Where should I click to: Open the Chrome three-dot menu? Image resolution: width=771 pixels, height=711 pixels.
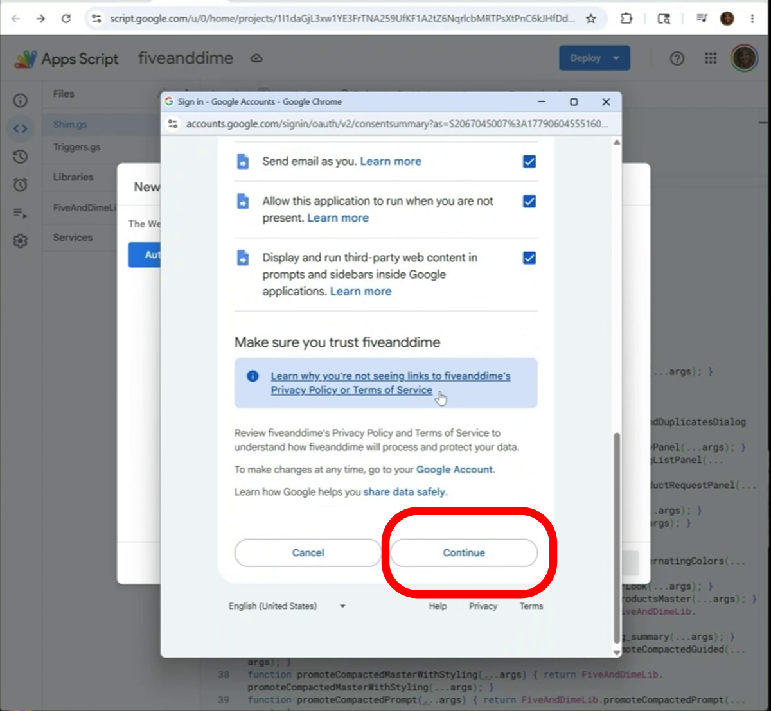[x=752, y=19]
